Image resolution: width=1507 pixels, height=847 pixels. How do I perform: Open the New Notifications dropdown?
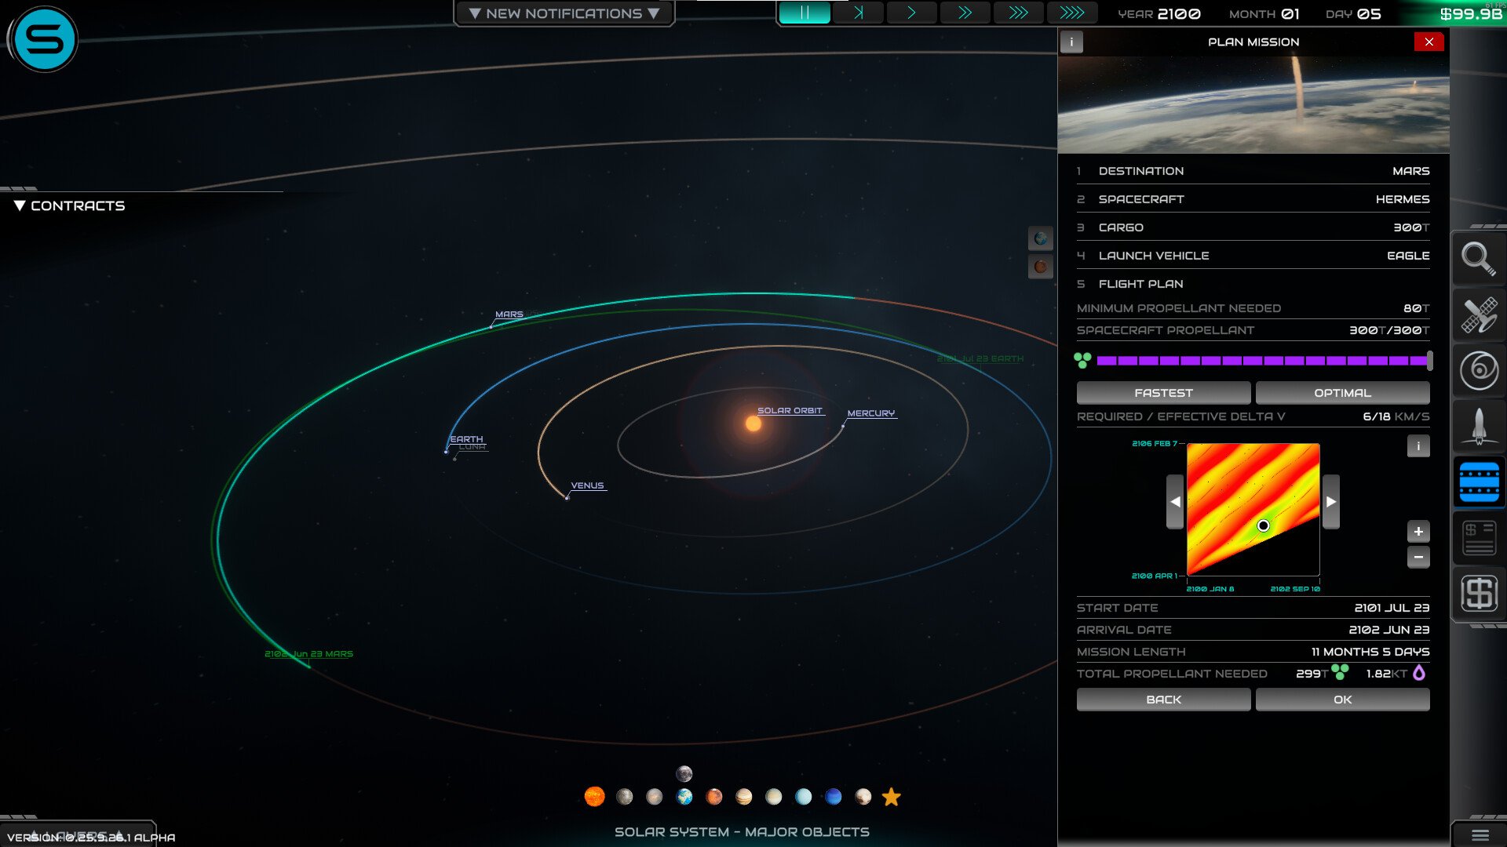coord(564,13)
